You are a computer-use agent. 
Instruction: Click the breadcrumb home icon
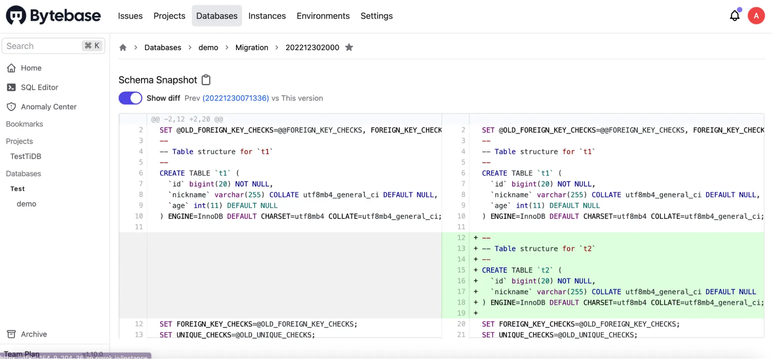(122, 47)
